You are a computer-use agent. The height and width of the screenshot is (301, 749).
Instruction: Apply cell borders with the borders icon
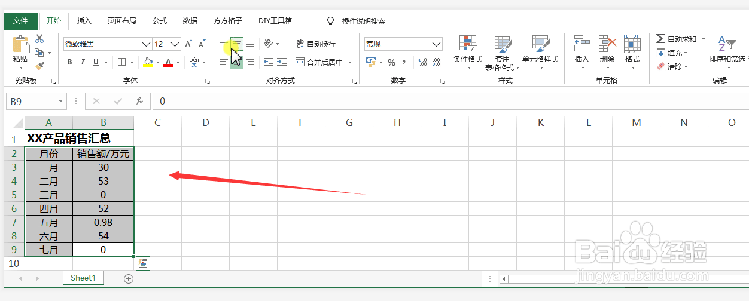121,62
